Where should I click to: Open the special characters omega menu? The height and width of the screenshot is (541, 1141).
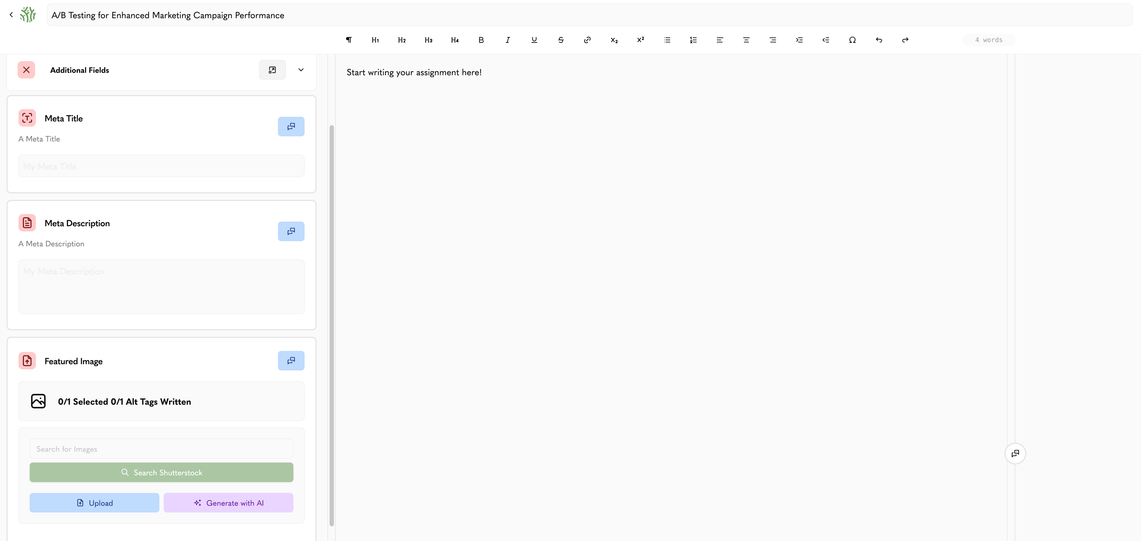point(852,40)
